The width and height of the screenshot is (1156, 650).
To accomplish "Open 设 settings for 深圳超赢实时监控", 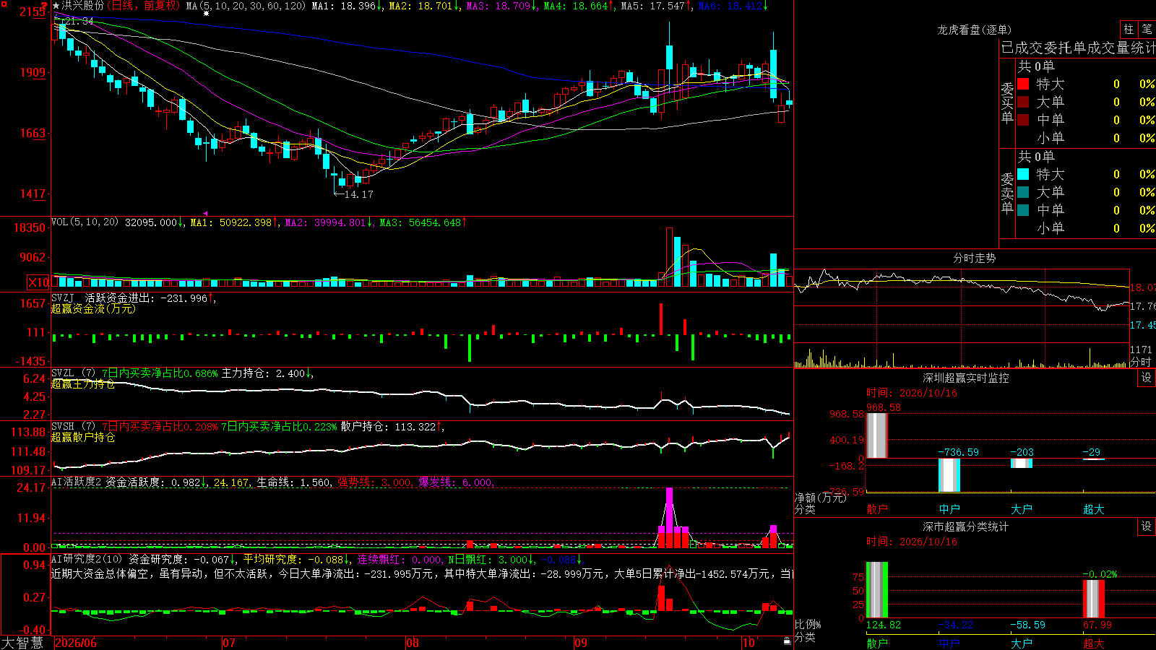I will [x=1147, y=378].
